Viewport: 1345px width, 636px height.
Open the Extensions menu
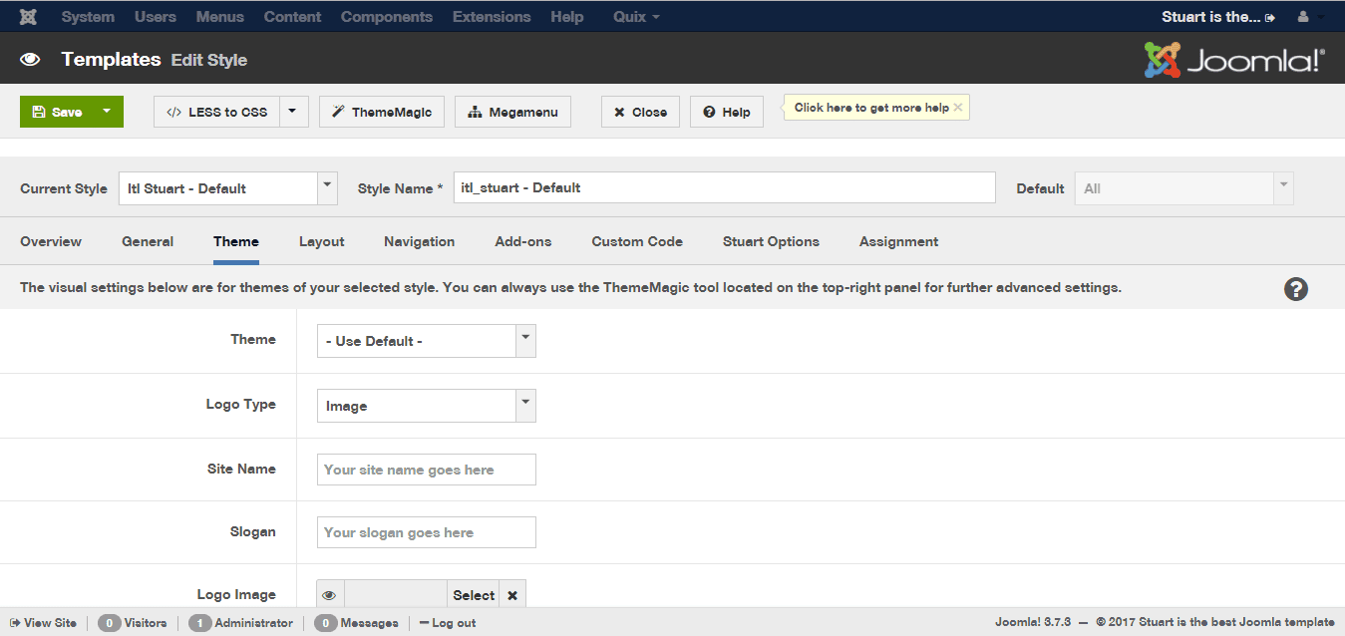491,16
